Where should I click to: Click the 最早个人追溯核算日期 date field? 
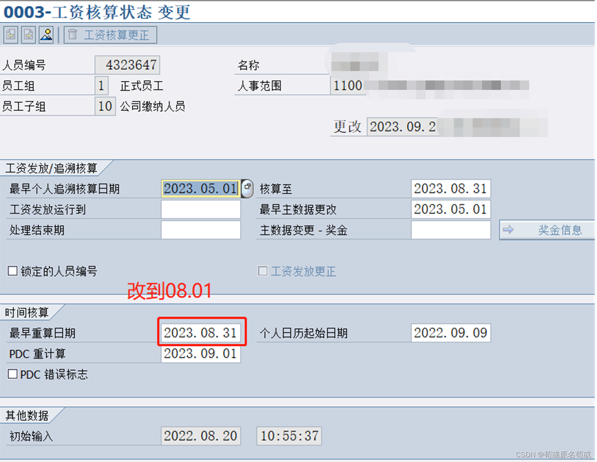pyautogui.click(x=200, y=188)
